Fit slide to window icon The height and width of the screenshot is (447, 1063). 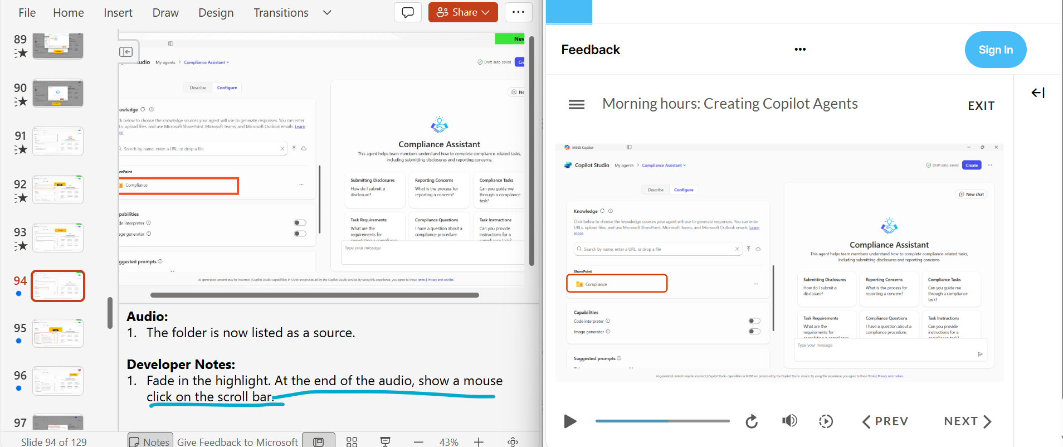[x=513, y=441]
